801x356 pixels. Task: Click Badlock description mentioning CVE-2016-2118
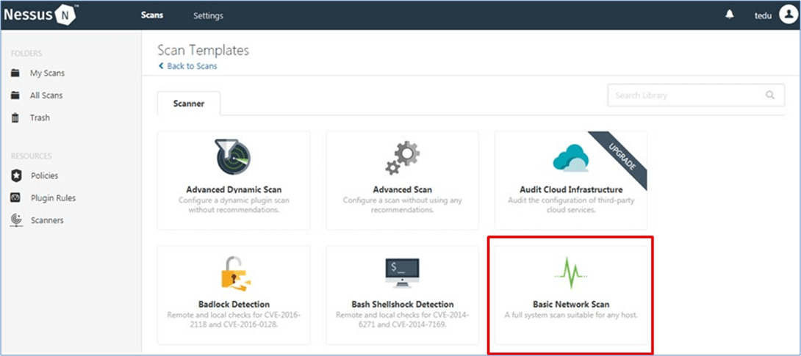coord(234,320)
